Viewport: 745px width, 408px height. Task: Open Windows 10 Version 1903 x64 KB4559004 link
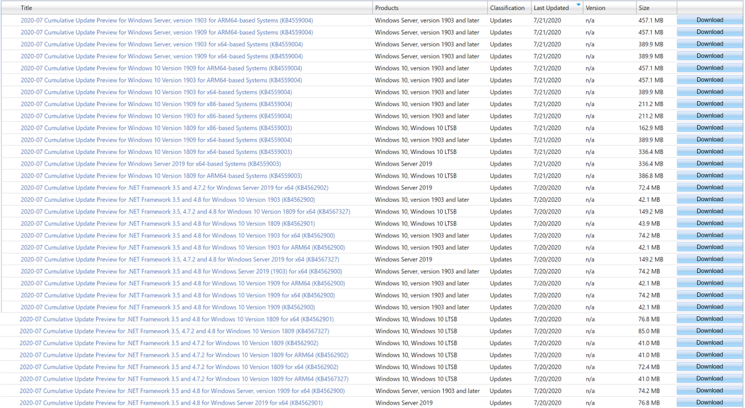click(x=156, y=92)
